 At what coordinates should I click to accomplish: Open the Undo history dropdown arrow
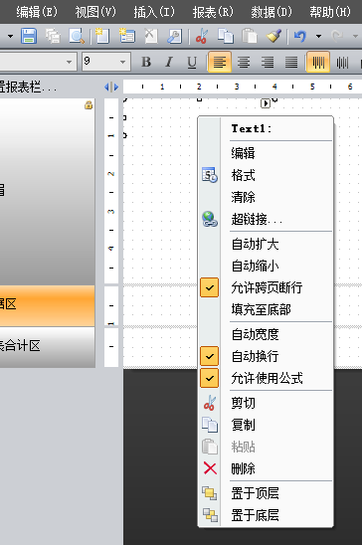[318, 36]
